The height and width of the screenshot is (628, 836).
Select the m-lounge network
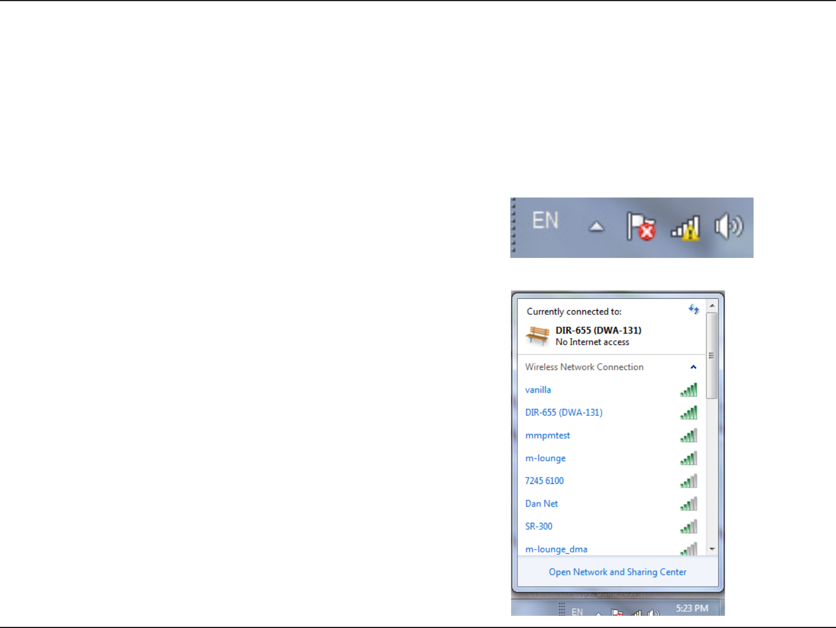(x=611, y=458)
